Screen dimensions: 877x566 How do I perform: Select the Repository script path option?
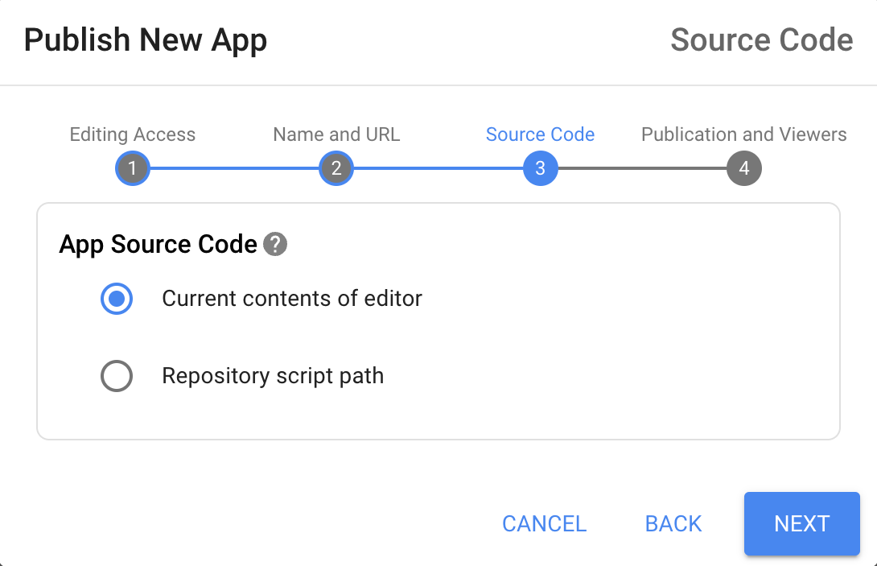[x=117, y=376]
